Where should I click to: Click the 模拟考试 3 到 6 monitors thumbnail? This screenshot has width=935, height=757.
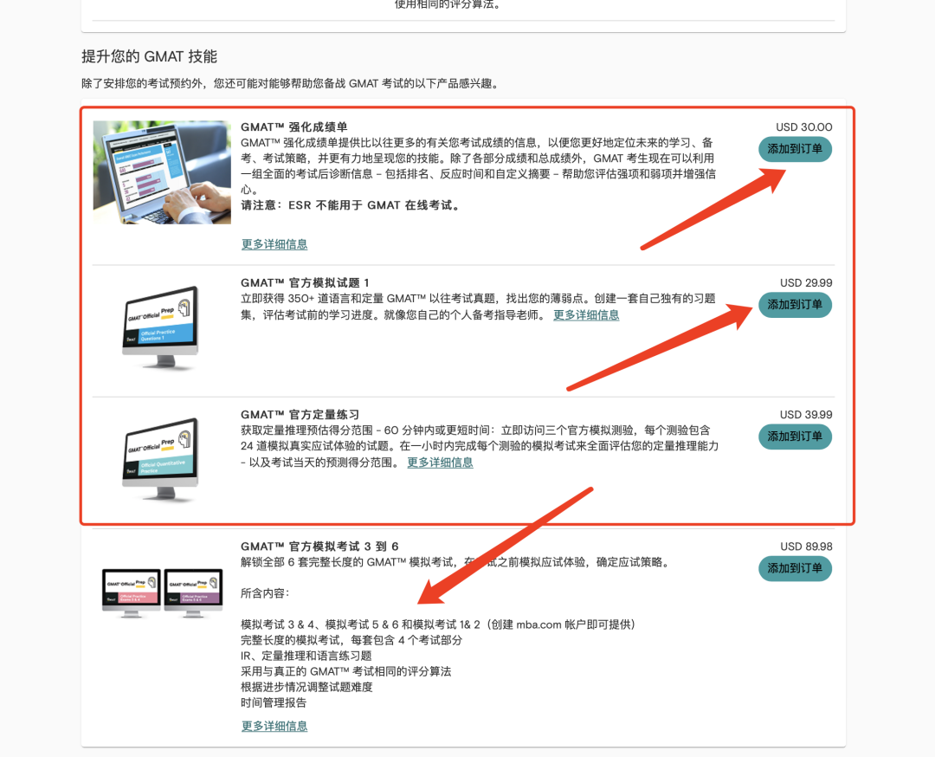[162, 592]
